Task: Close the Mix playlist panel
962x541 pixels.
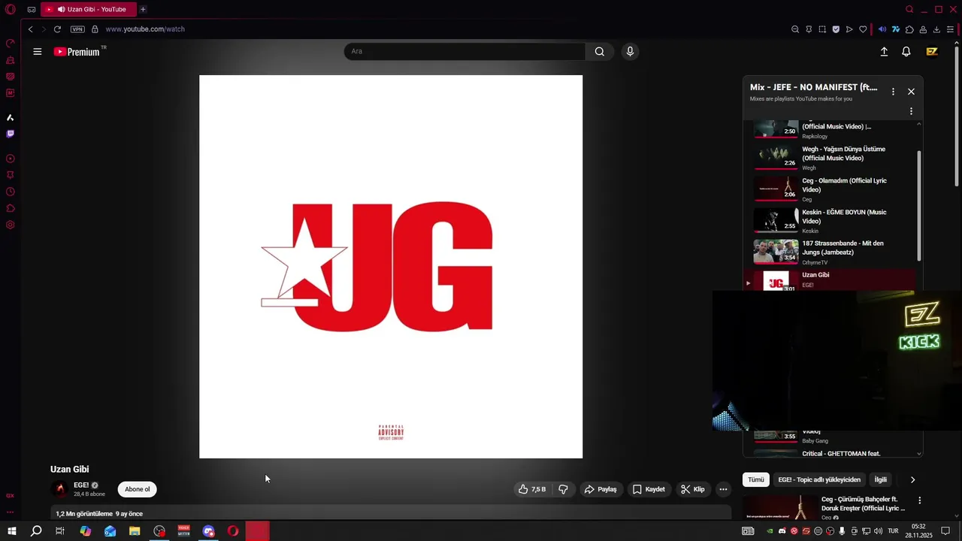Action: click(911, 92)
